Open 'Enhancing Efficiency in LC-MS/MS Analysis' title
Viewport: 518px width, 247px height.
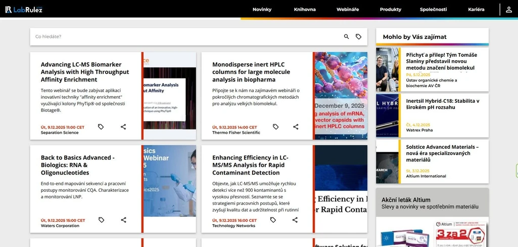(x=250, y=165)
